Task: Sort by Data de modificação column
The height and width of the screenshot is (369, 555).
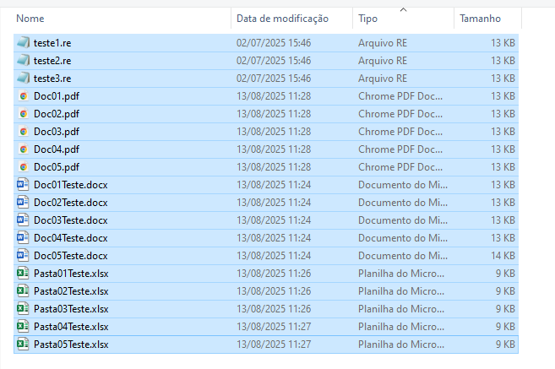Action: [x=282, y=19]
